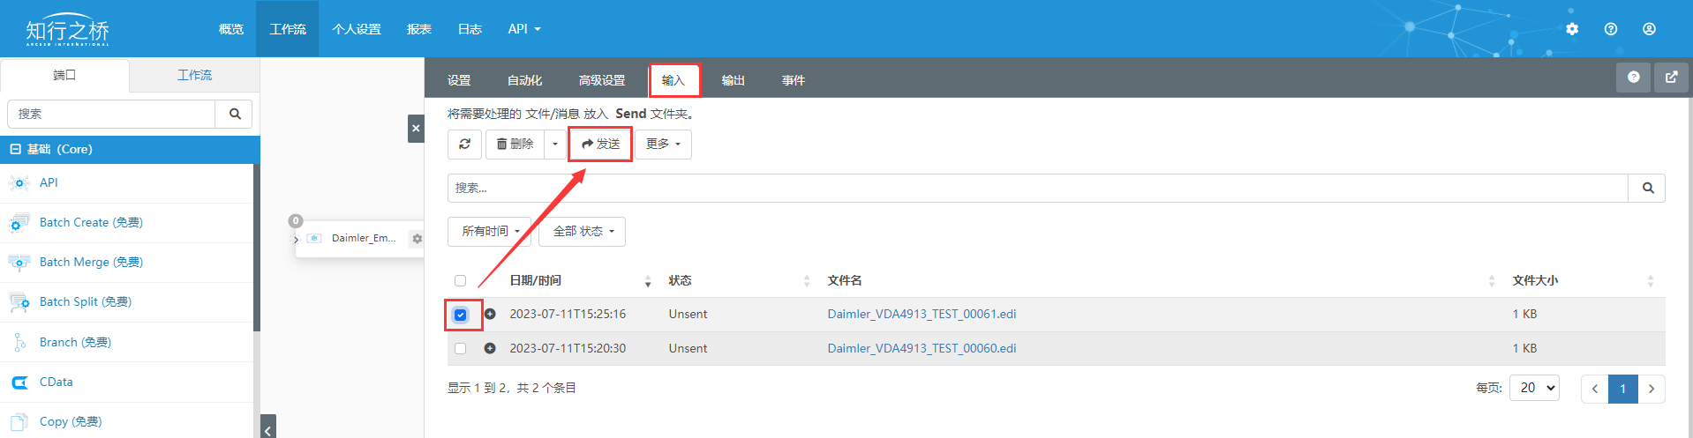Click the panel help question icon

1633,78
